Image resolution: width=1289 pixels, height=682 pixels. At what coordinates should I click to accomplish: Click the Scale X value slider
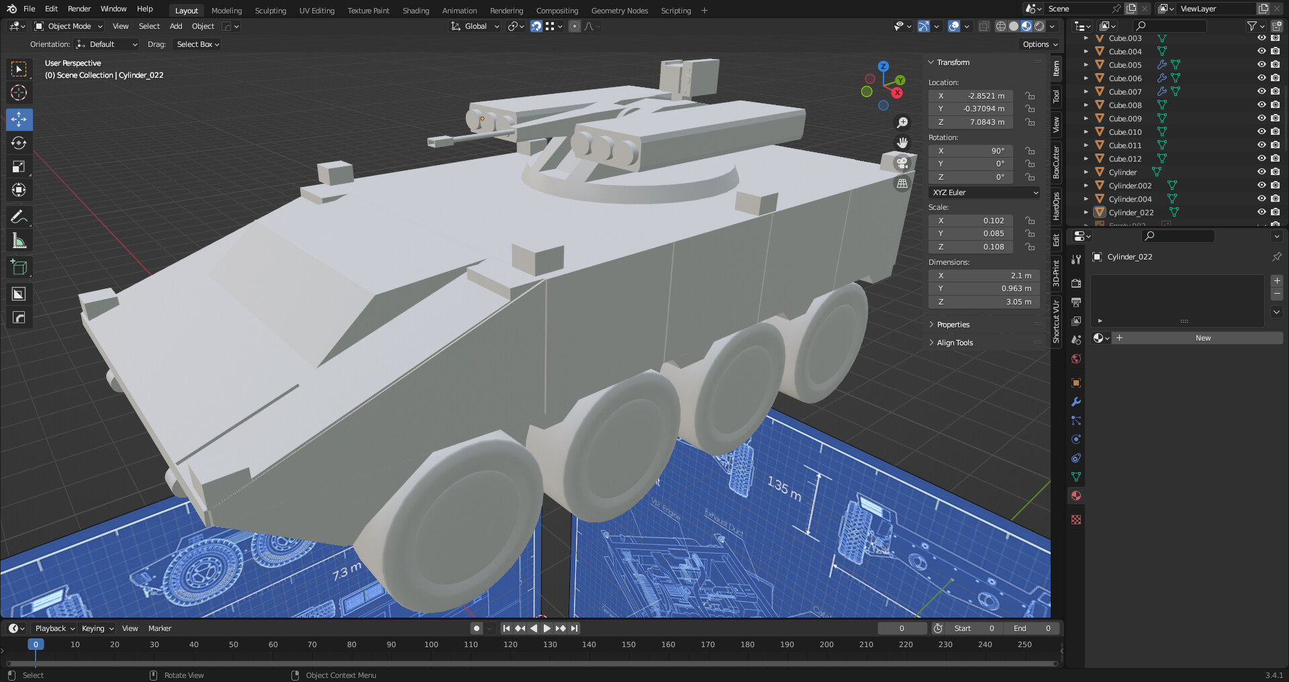coord(970,220)
